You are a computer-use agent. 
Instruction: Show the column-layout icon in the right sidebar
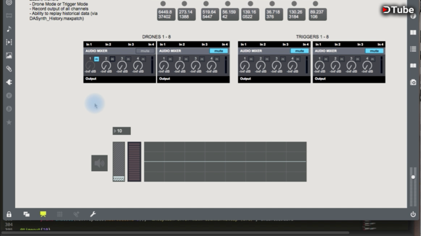[413, 32]
